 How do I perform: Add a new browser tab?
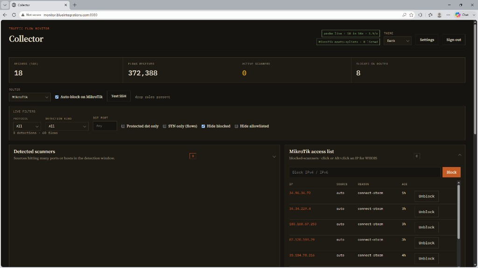tap(75, 5)
